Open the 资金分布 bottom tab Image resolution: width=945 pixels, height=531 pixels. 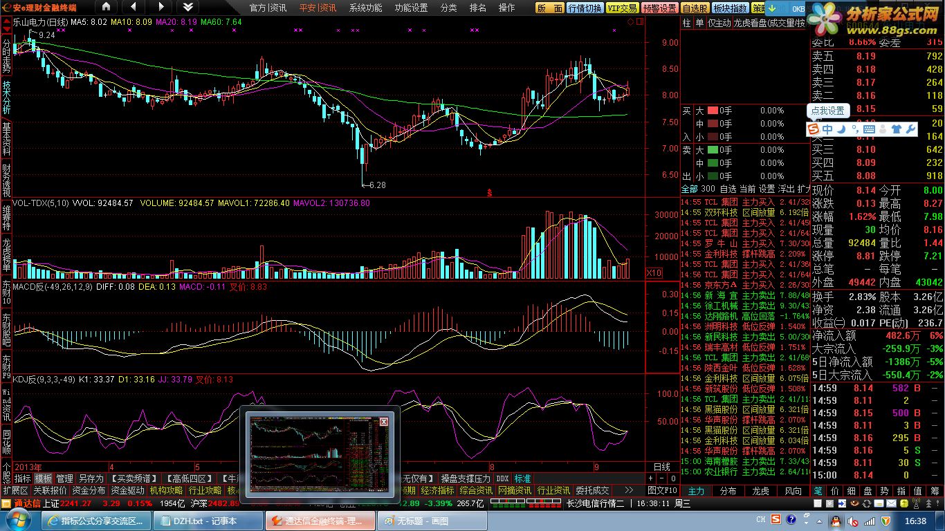click(x=88, y=490)
